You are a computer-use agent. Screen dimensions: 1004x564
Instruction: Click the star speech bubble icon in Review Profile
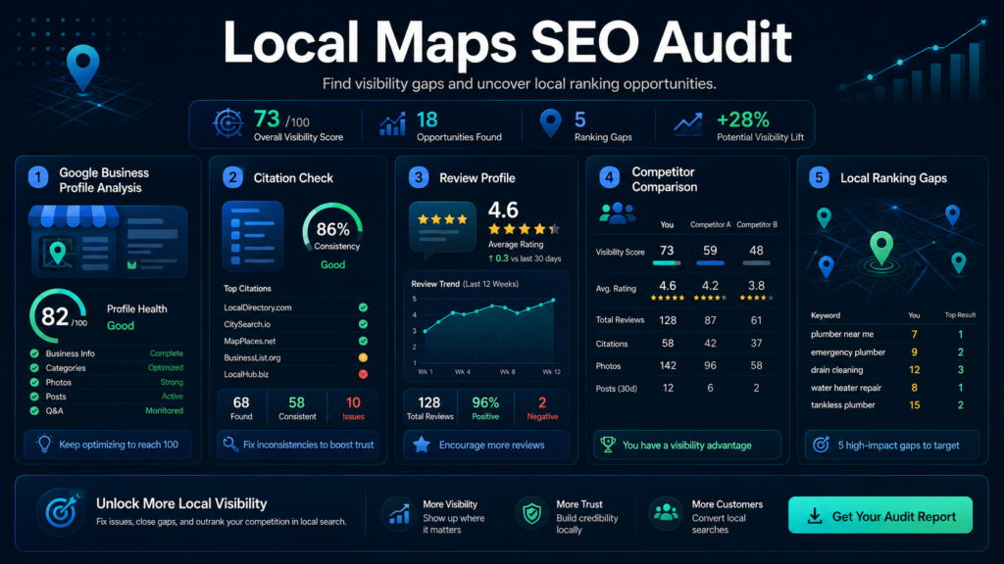(442, 229)
